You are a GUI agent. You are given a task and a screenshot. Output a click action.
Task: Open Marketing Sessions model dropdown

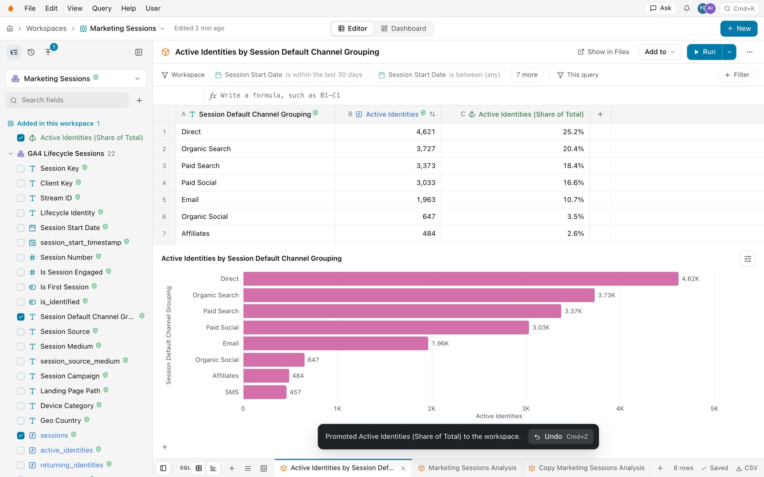[76, 78]
